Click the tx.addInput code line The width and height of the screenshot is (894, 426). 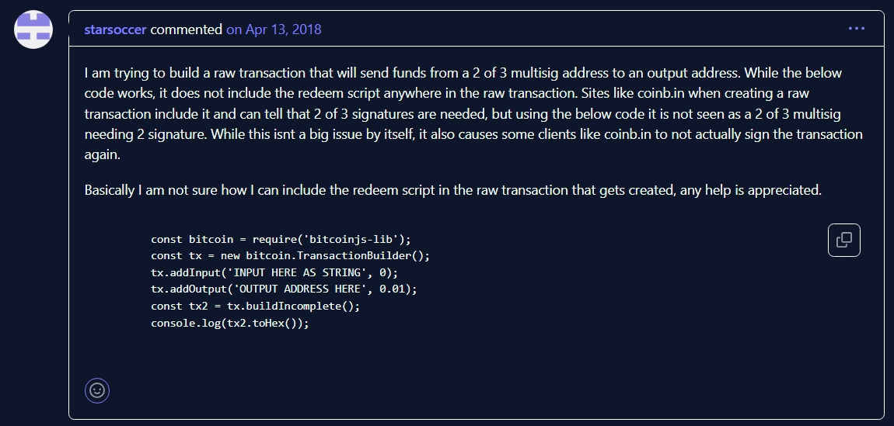pyautogui.click(x=274, y=272)
